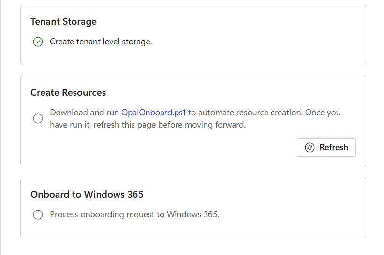Click the Onboard to Windows 365 heading

pyautogui.click(x=87, y=194)
